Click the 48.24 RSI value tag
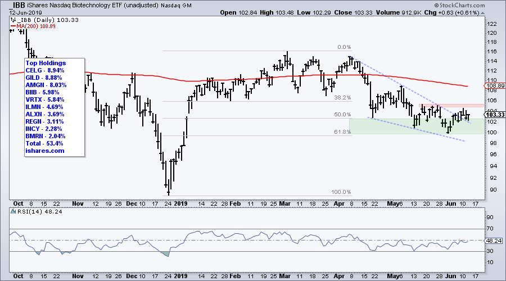Screen dimensions: 506x281 tap(494, 241)
